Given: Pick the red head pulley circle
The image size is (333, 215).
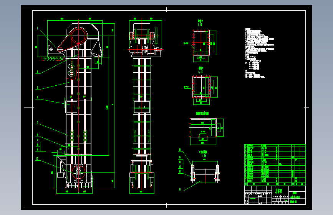Looking at the screenshot, I should (x=79, y=36).
